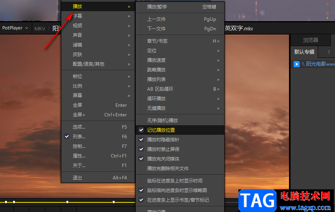The width and height of the screenshot is (335, 212).
Task: Choose 退出 Alt+F4 to quit
Action: point(98,178)
